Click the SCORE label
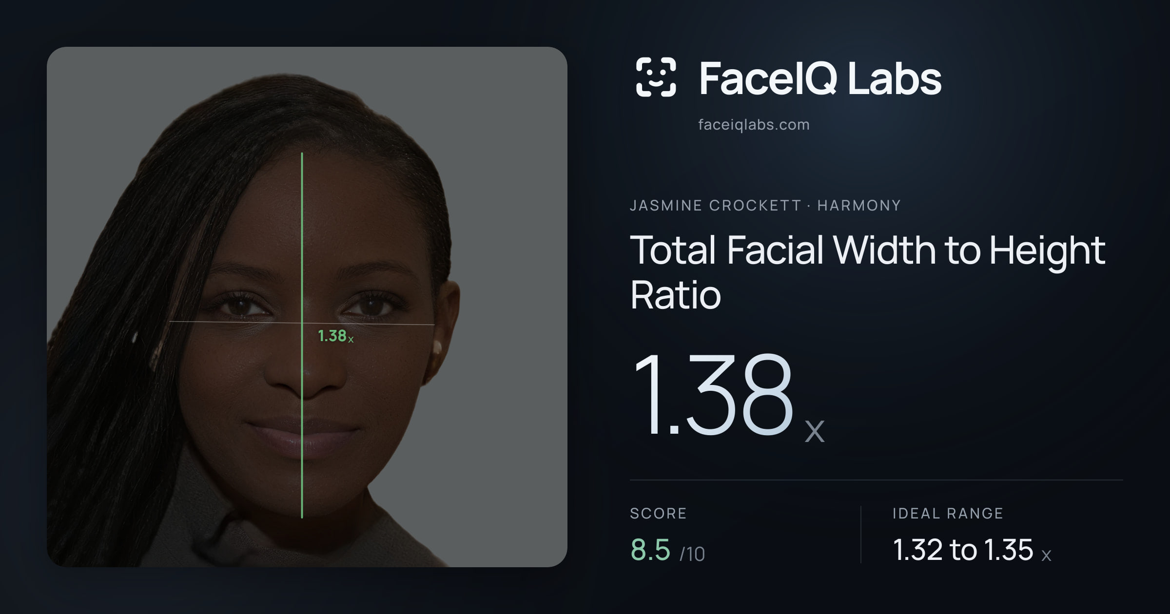Viewport: 1170px width, 614px height. click(x=658, y=513)
